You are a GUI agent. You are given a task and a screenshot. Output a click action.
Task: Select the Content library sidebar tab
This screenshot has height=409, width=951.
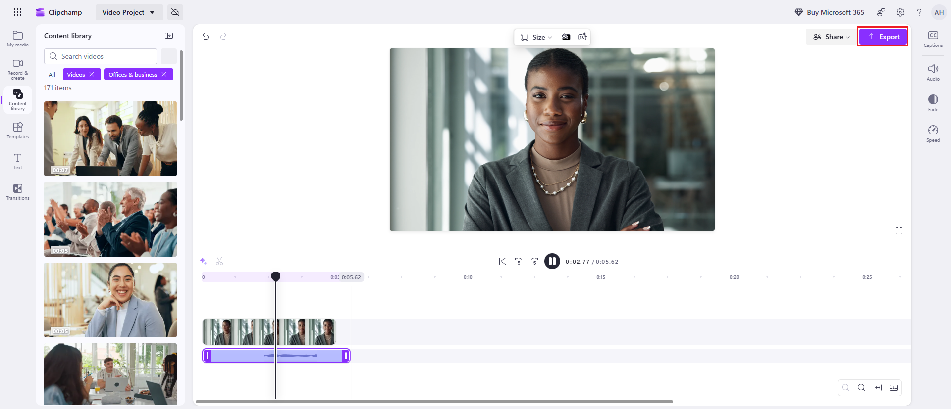[x=18, y=99]
